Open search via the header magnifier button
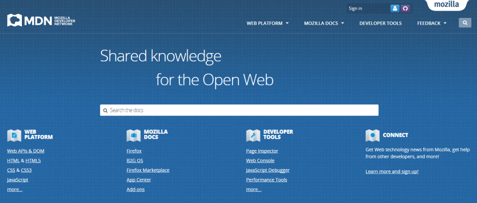Image resolution: width=477 pixels, height=203 pixels. (x=465, y=23)
